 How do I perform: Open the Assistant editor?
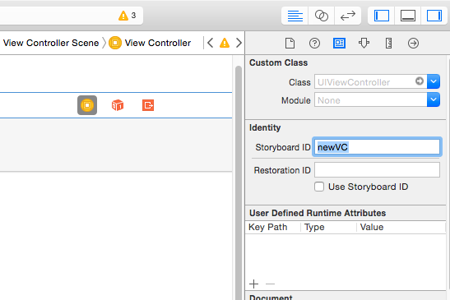point(321,16)
